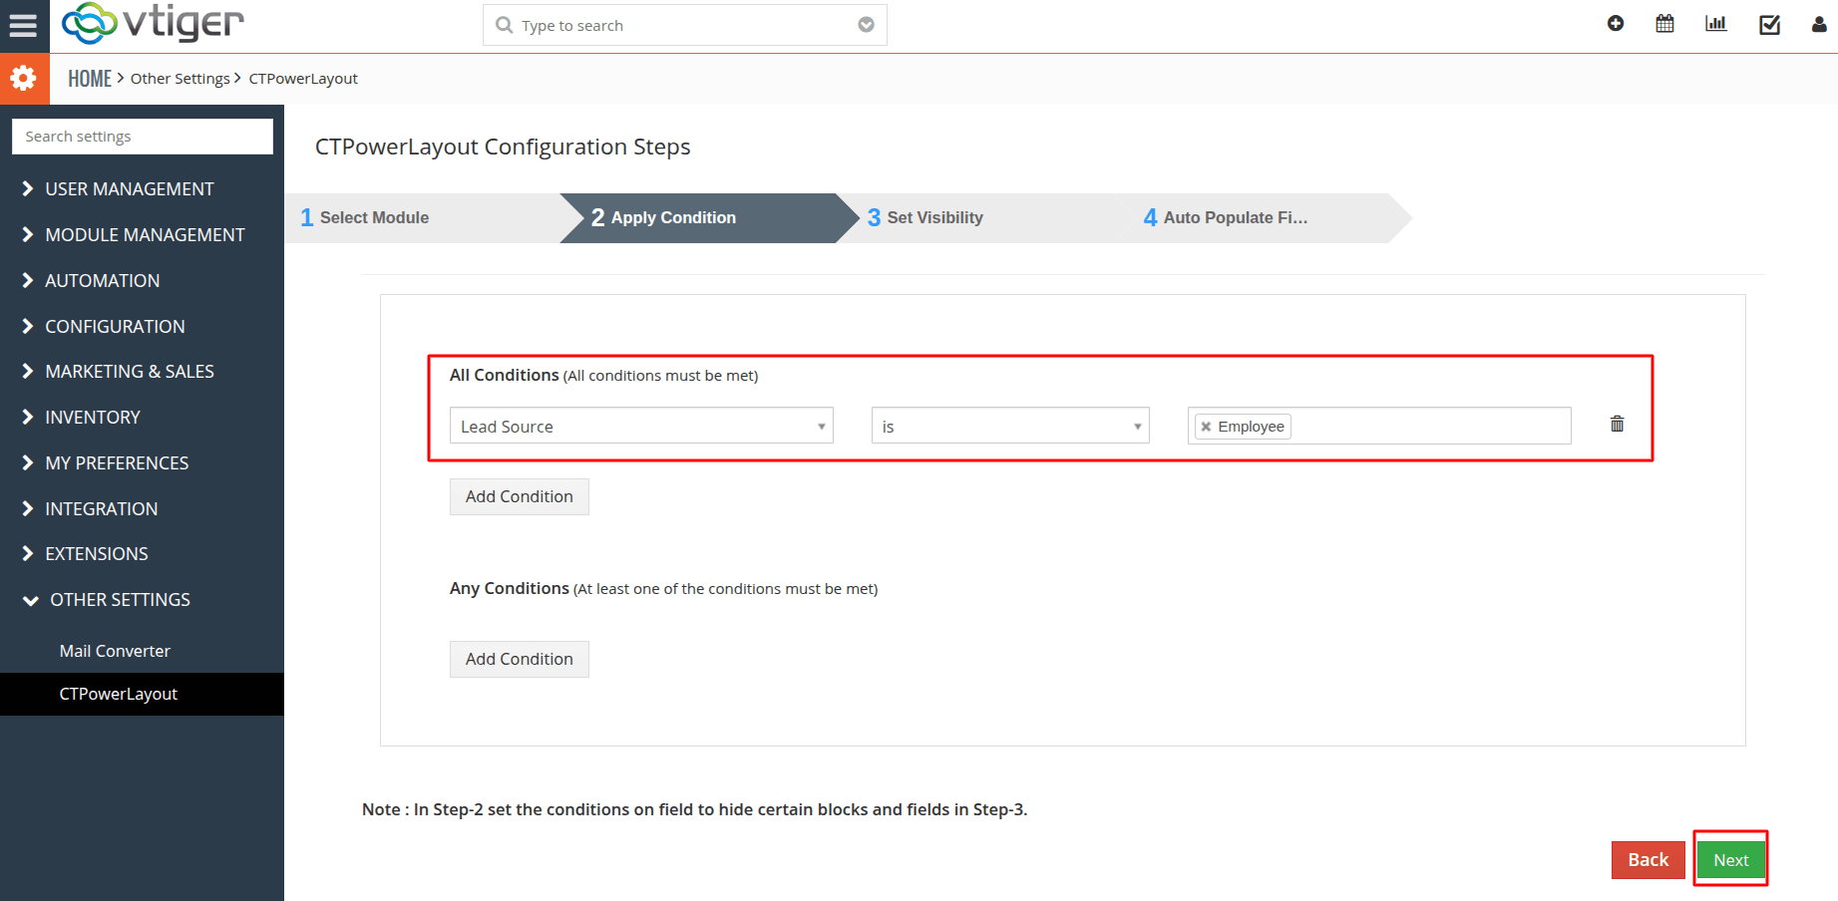This screenshot has height=901, width=1838.
Task: Open the global search options arrow
Action: click(866, 25)
